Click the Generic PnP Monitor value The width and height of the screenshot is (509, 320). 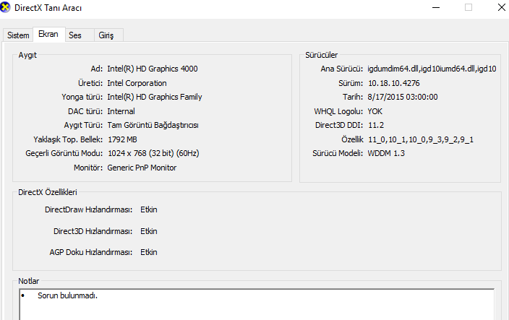click(142, 168)
